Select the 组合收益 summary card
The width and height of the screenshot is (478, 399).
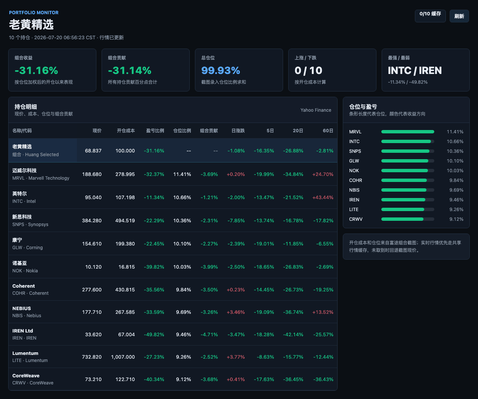(52, 70)
